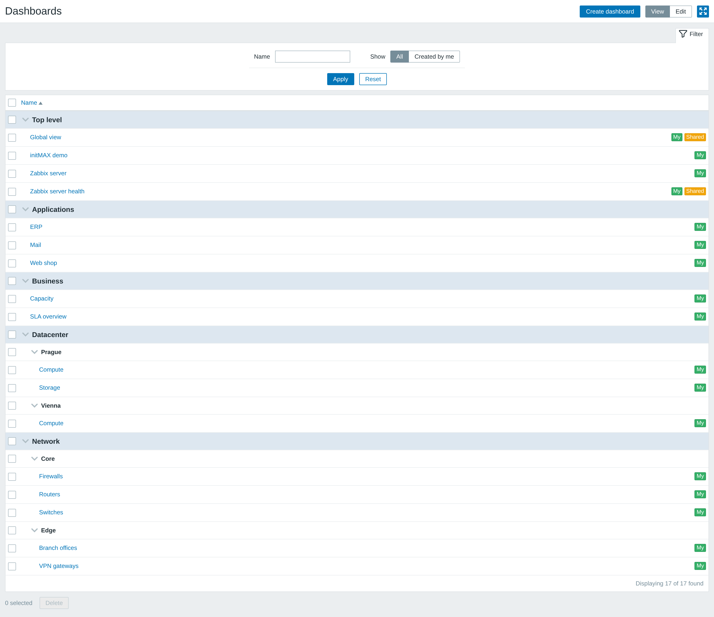Viewport: 714px width, 617px height.
Task: Show All dashboards option
Action: [399, 57]
